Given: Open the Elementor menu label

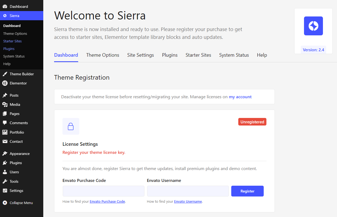Looking at the screenshot, I should [18, 83].
